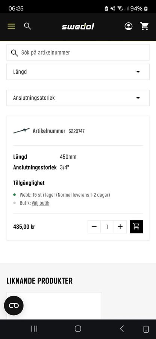Image resolution: width=156 pixels, height=339 pixels.
Task: Open the shopping cart in header
Action: [144, 26]
